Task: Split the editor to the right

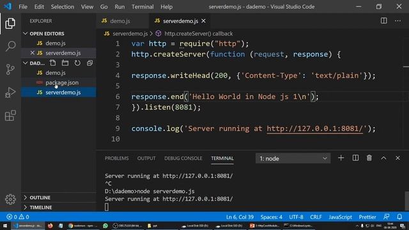Action: tap(383, 20)
